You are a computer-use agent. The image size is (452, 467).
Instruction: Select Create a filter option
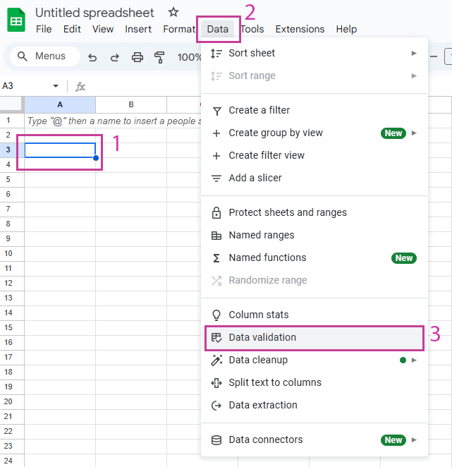point(259,110)
